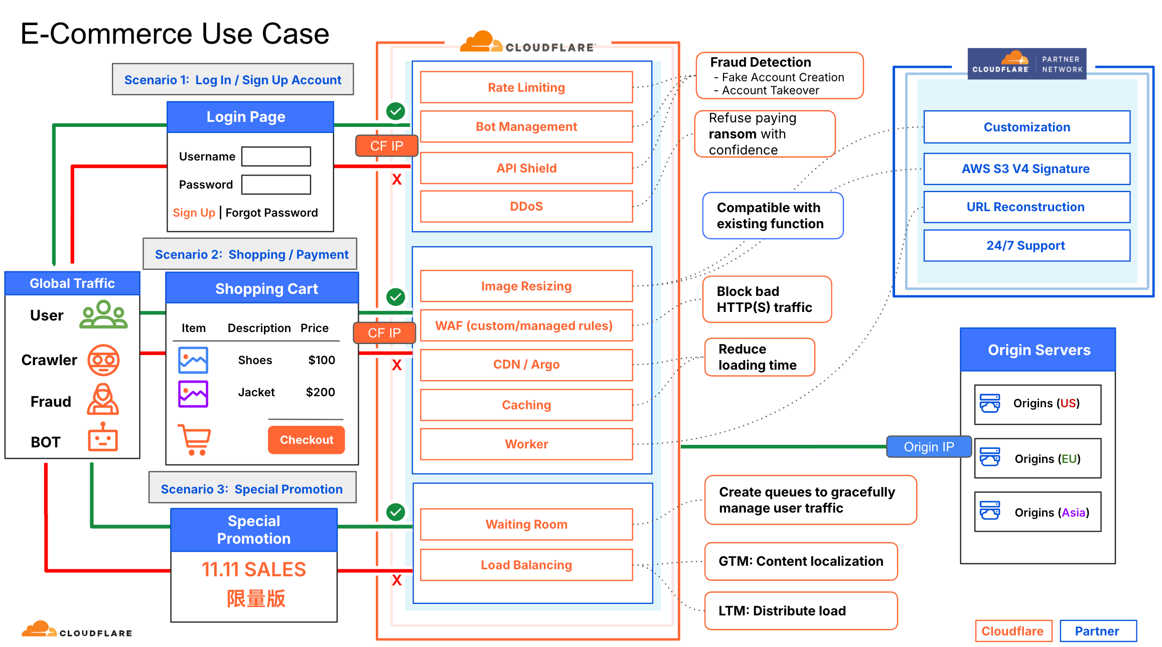Select the Bot Management box
The width and height of the screenshot is (1162, 647).
tap(526, 126)
